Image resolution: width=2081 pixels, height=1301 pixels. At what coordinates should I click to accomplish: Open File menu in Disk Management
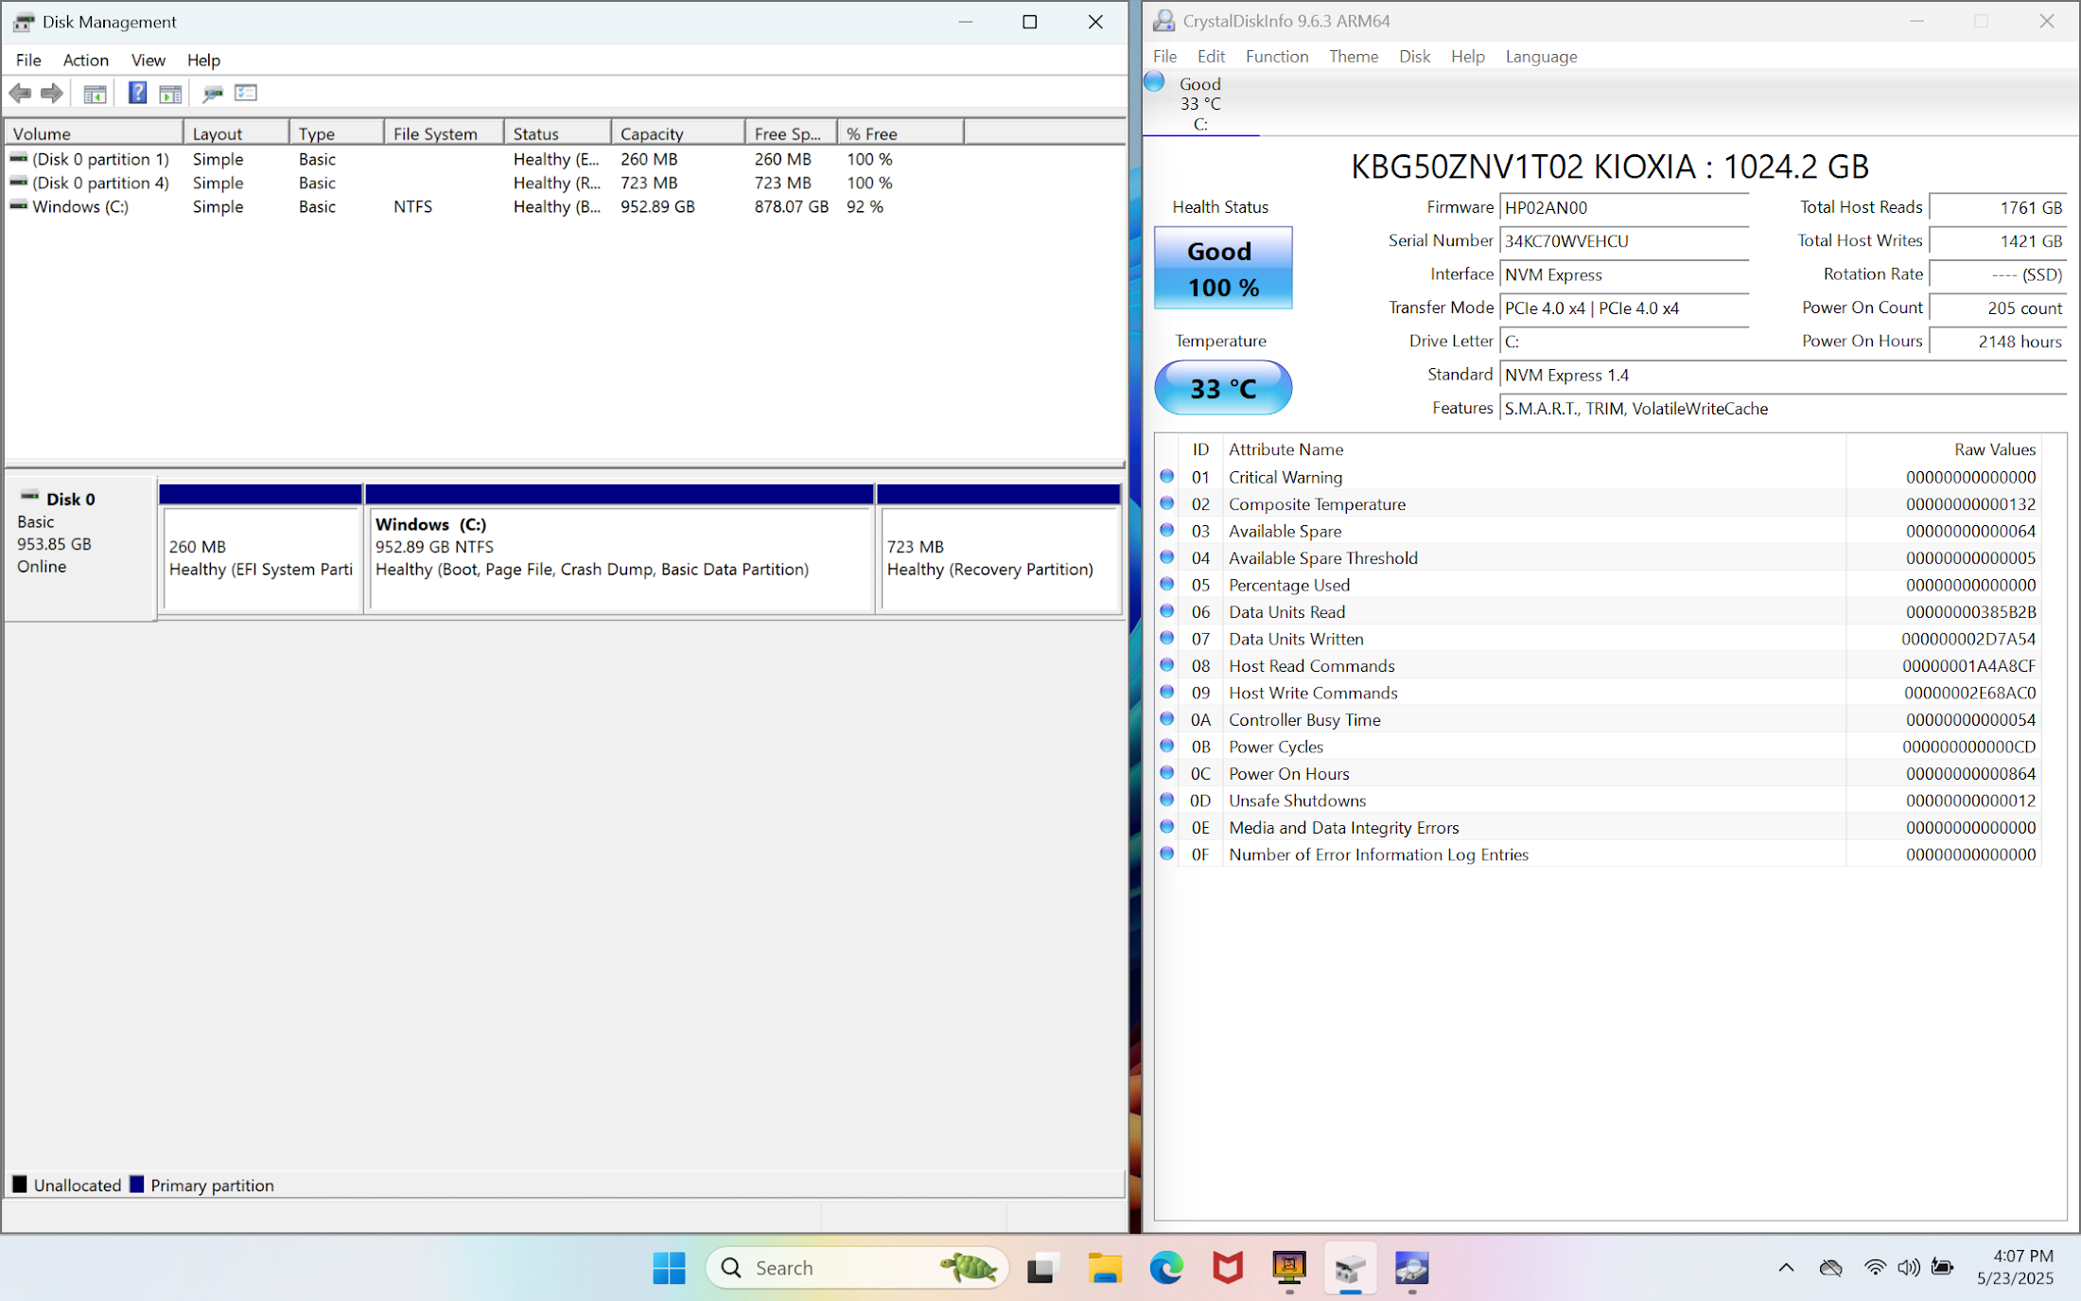click(28, 60)
